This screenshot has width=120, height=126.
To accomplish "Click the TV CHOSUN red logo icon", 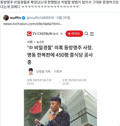I will pyautogui.click(x=29, y=34).
